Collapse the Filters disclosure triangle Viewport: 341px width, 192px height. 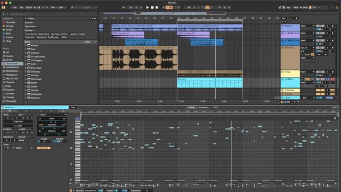(x=26, y=19)
